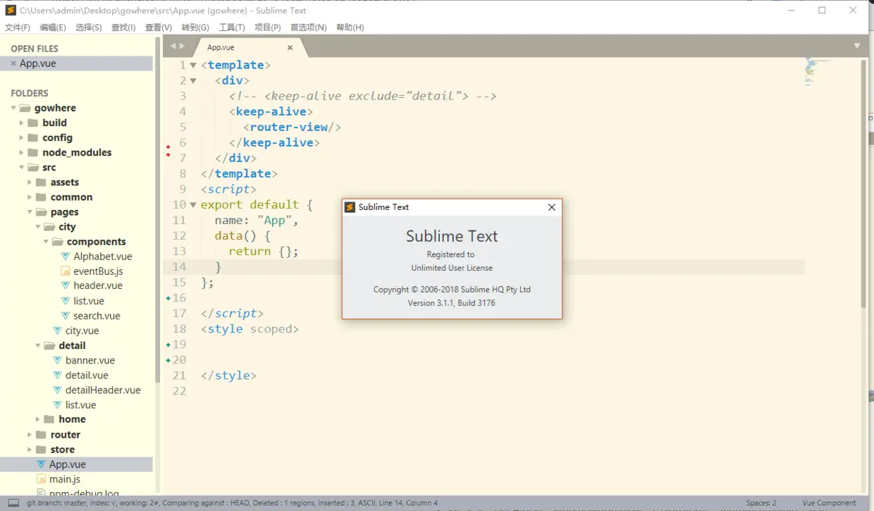
Task: Click the Vue icon of banner.vue
Action: tap(58, 360)
